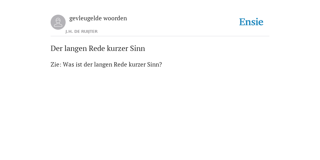Click 'kurzer' in the large heading
This screenshot has width=320, height=160.
117,48
